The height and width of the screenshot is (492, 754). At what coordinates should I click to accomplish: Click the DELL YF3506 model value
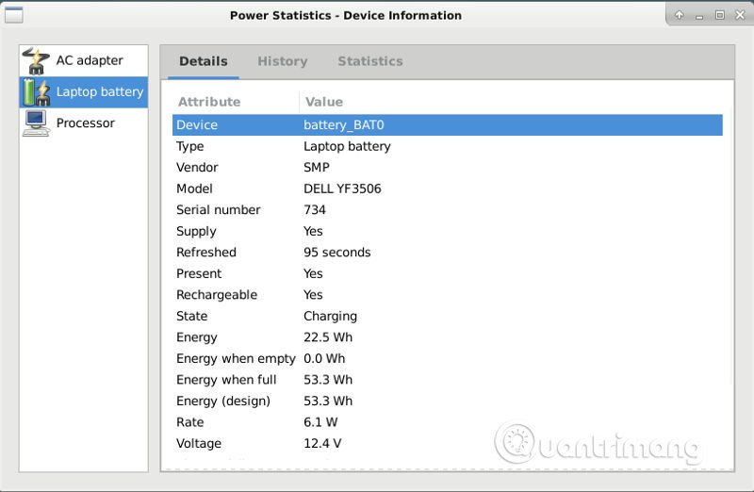coord(342,189)
